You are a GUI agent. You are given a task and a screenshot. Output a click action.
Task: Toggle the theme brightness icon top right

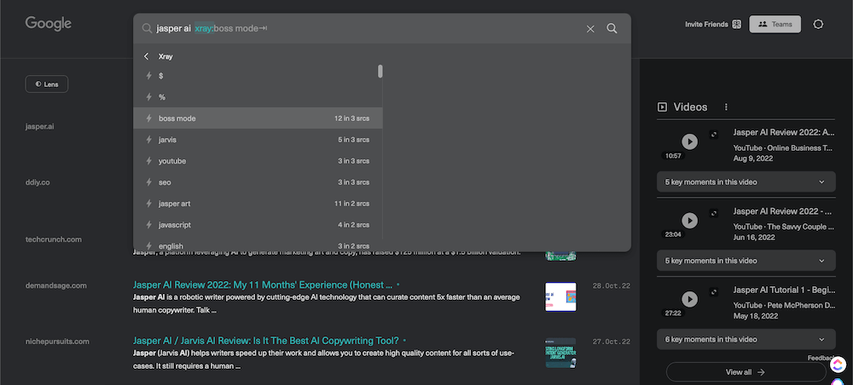tap(818, 25)
